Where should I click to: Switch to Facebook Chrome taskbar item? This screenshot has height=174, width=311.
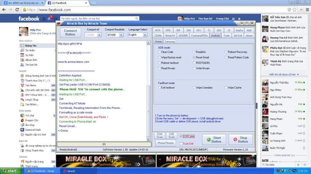[42, 171]
